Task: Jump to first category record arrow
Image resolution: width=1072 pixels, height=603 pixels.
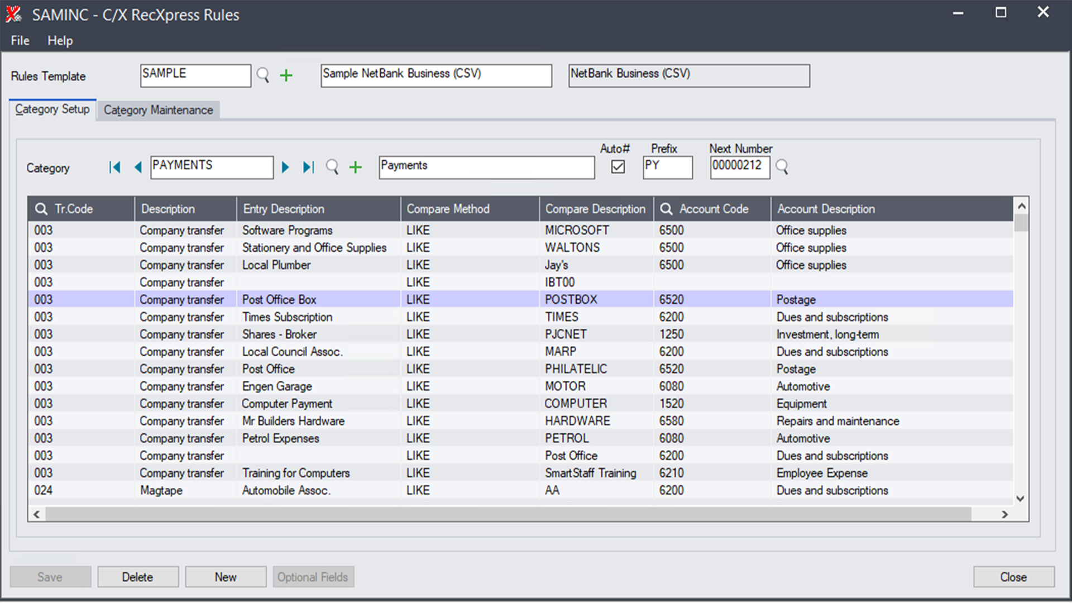Action: [115, 167]
